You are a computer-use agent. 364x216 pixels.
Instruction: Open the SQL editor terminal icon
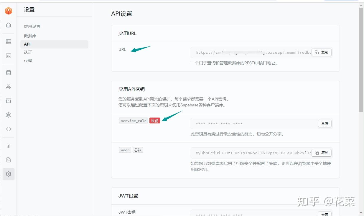(8, 56)
